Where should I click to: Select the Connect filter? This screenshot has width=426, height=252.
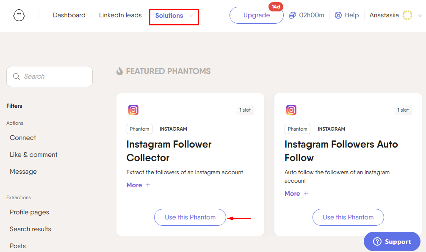pyautogui.click(x=23, y=138)
